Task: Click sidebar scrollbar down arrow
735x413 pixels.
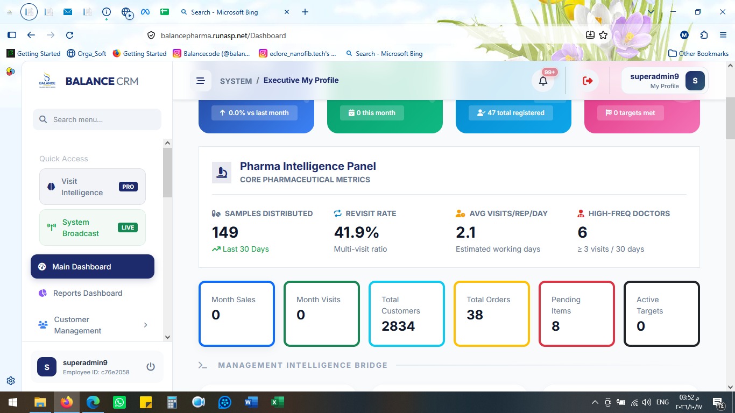Action: 167,337
